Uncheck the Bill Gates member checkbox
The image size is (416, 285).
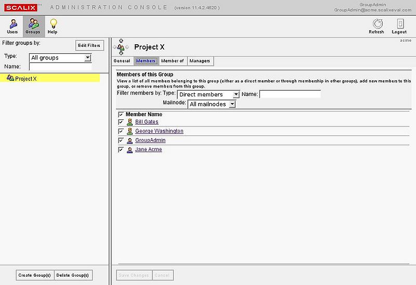121,122
